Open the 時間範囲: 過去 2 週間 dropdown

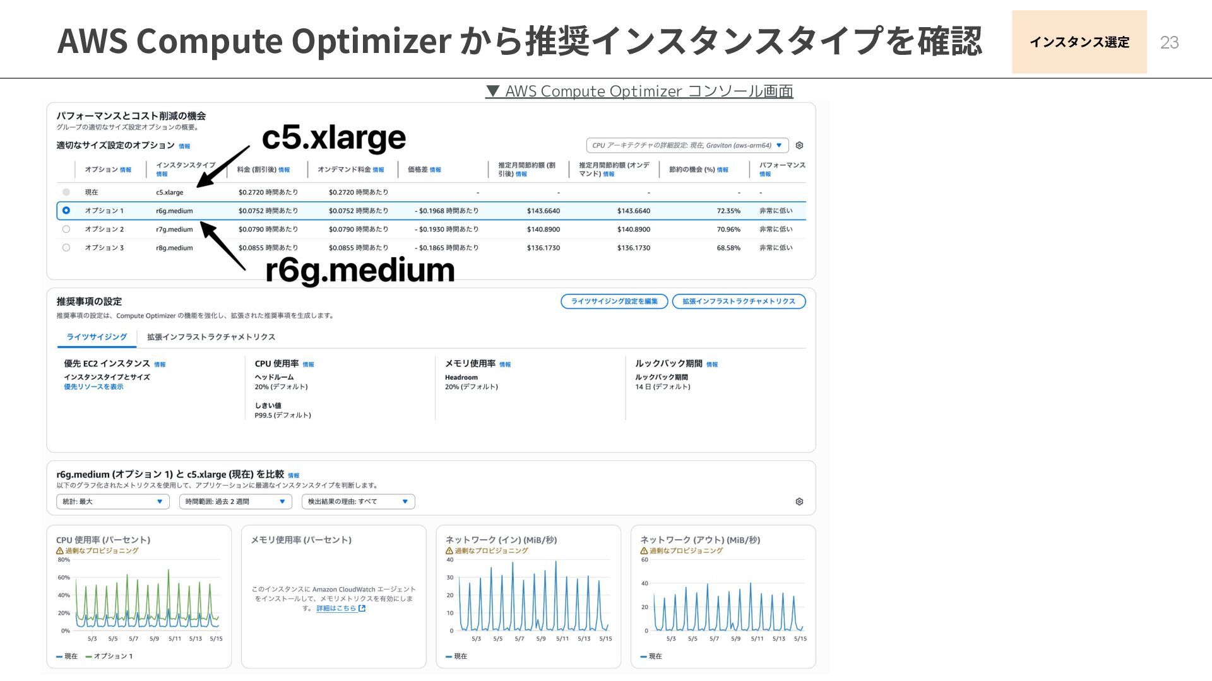pyautogui.click(x=235, y=502)
